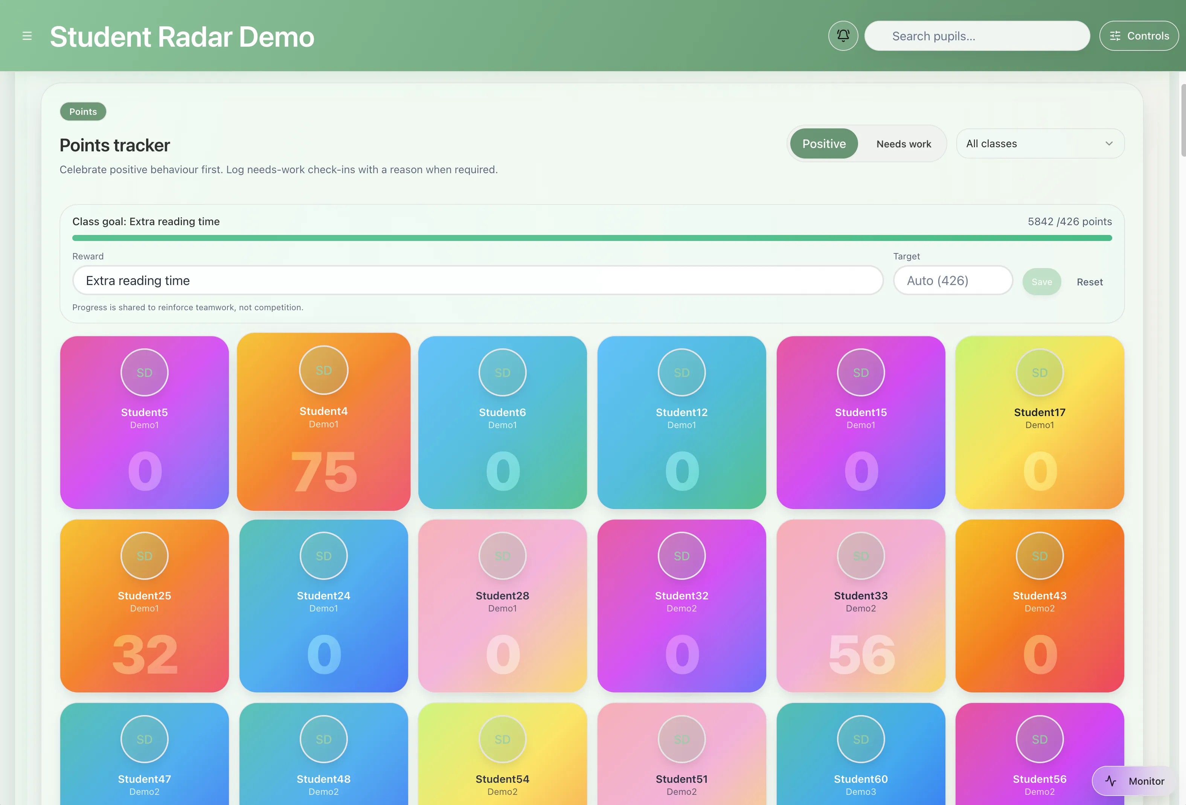Click Student17's SD avatar circle
Screen dimensions: 1186x805
click(x=1040, y=372)
